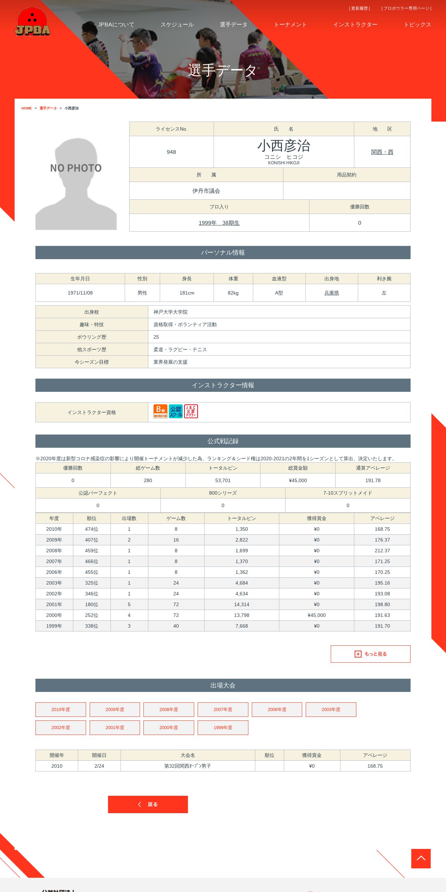
Task: Click the 公認スクール badge icon
Action: (176, 411)
